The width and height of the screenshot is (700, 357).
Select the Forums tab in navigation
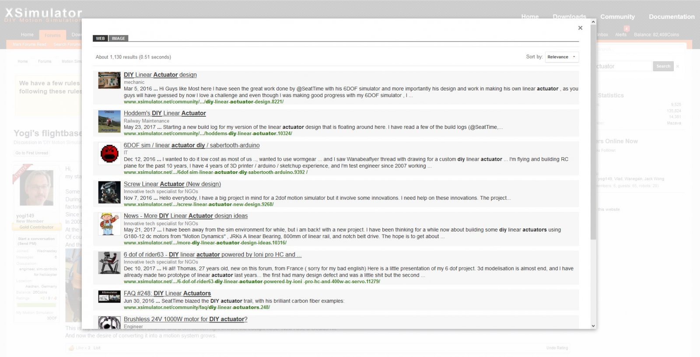coord(52,35)
